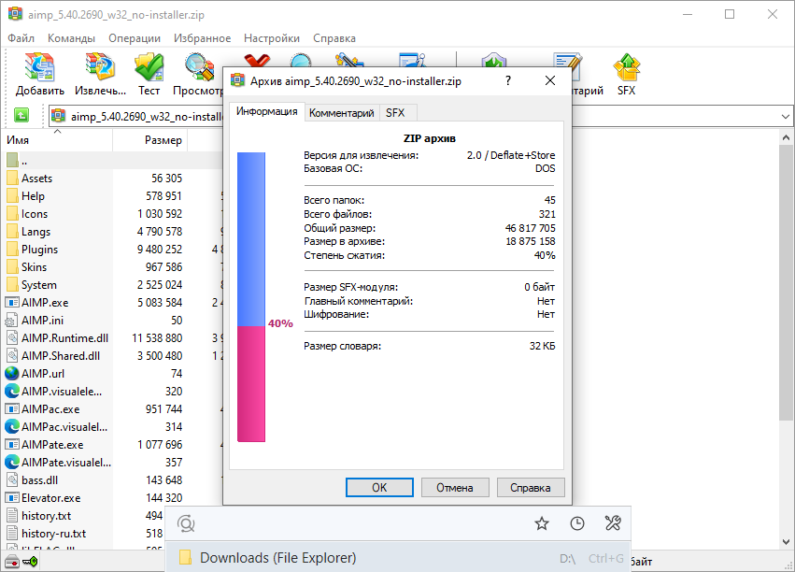Select the AIMP.Runtime.dll file
Screen dimensions: 795x572
(64, 337)
